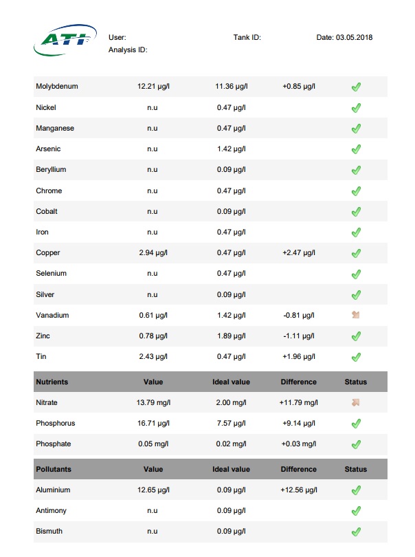Click the Tank ID label
This screenshot has width=415, height=557.
[x=247, y=37]
